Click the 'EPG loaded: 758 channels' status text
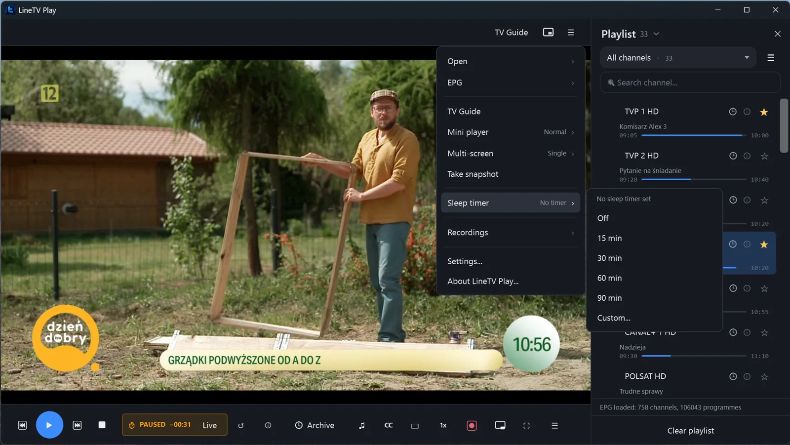 click(x=671, y=407)
